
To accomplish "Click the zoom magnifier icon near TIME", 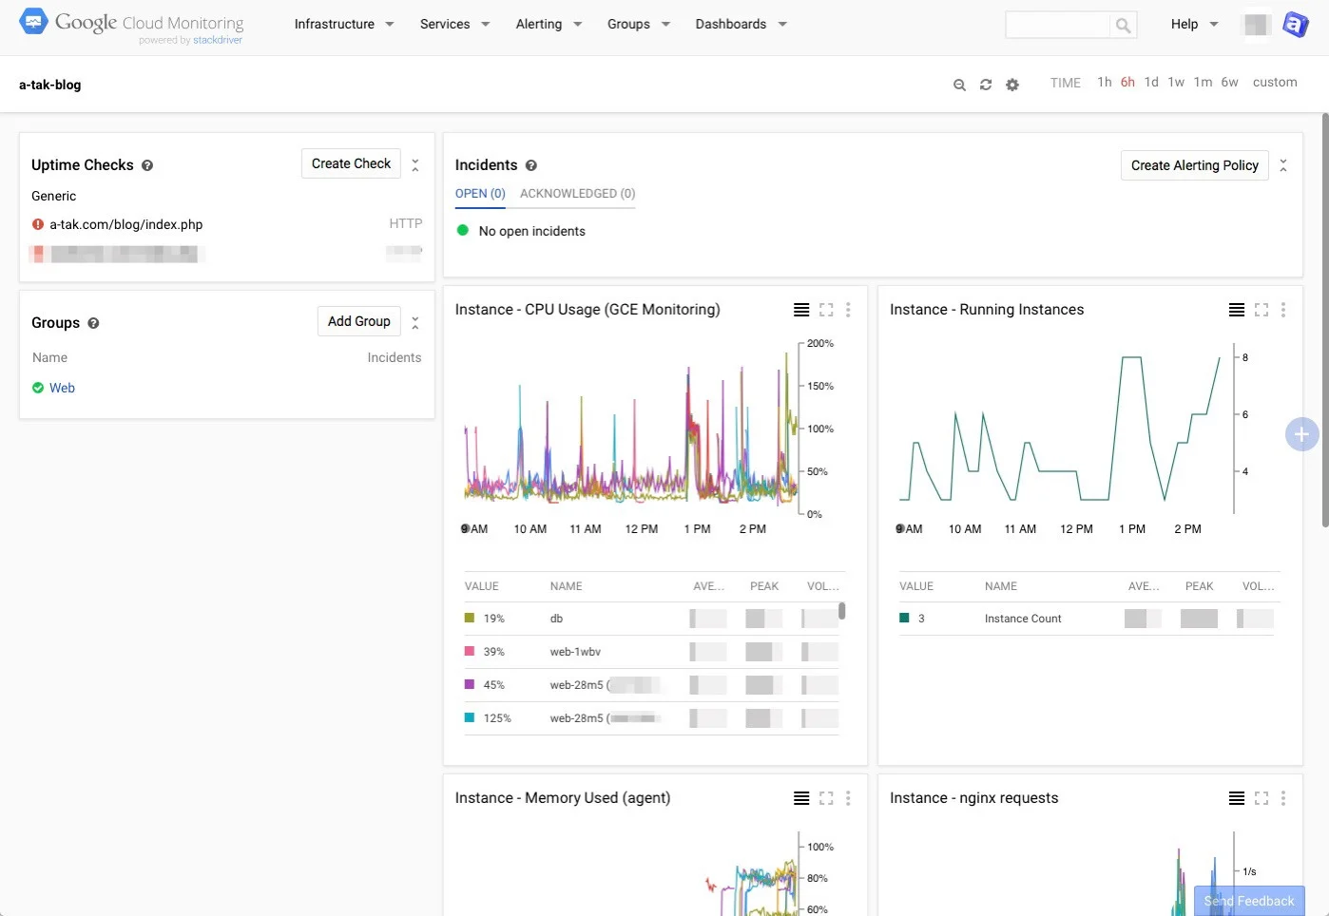I will click(959, 85).
